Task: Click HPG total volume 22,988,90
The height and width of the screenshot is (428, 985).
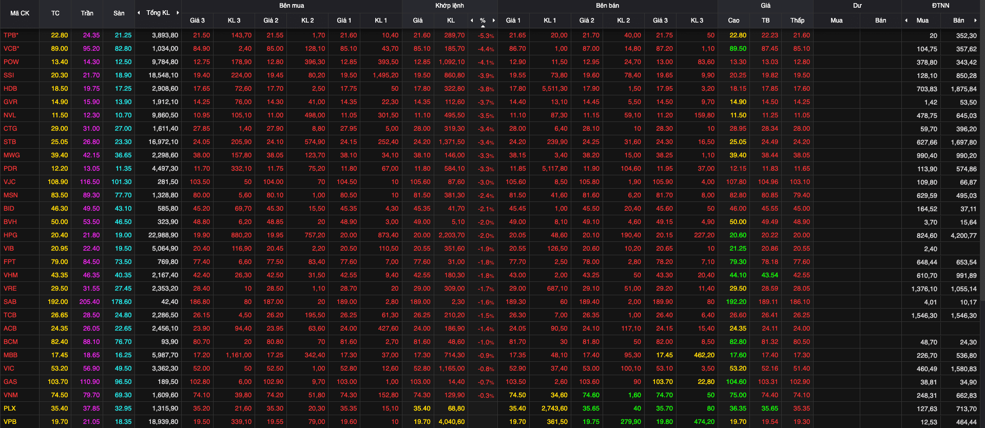Action: coord(163,235)
